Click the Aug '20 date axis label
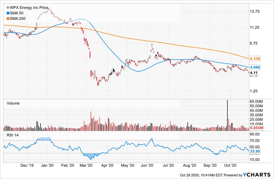 point(189,165)
